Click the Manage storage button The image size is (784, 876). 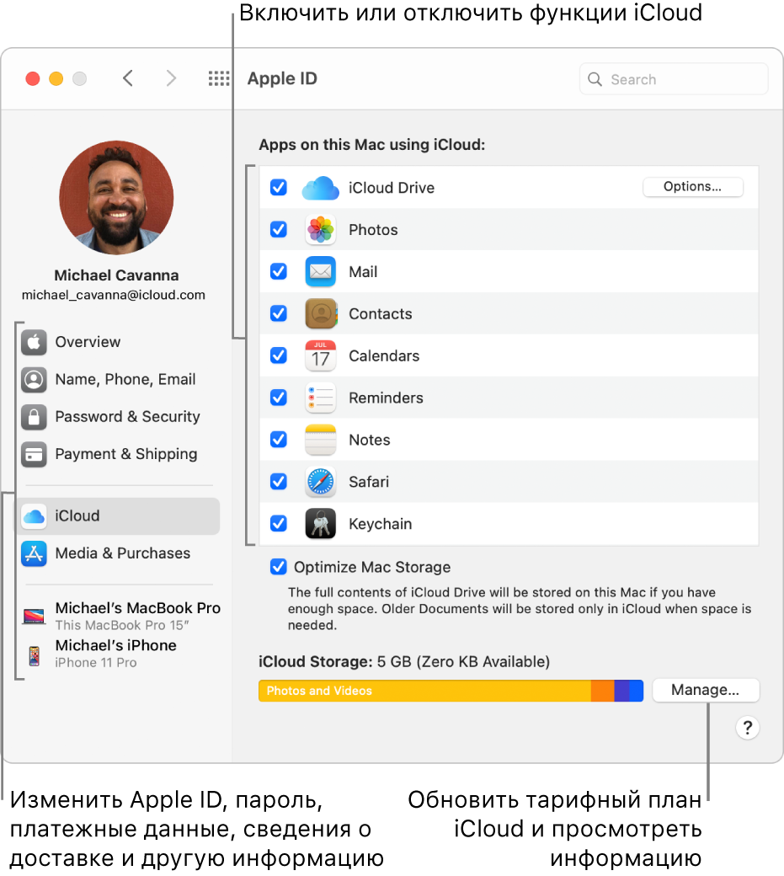(706, 690)
